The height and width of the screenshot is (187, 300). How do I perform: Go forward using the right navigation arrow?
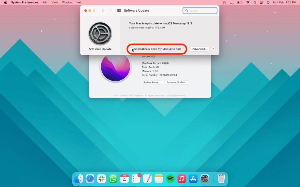(x=110, y=10)
